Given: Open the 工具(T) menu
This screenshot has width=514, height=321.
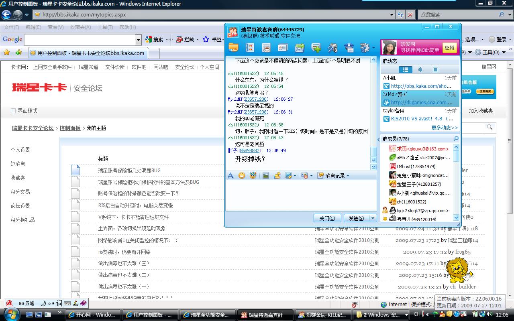Looking at the screenshot, I should tap(105, 27).
